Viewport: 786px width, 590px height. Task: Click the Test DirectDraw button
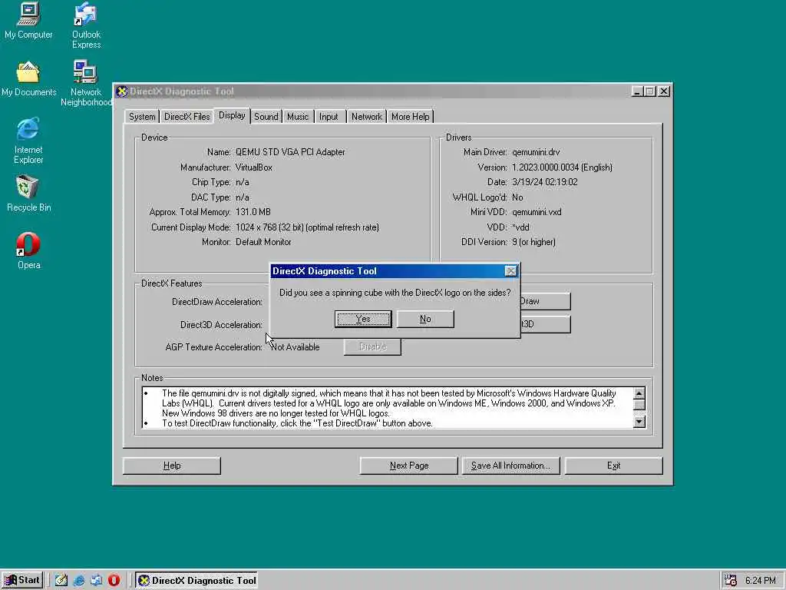click(546, 301)
